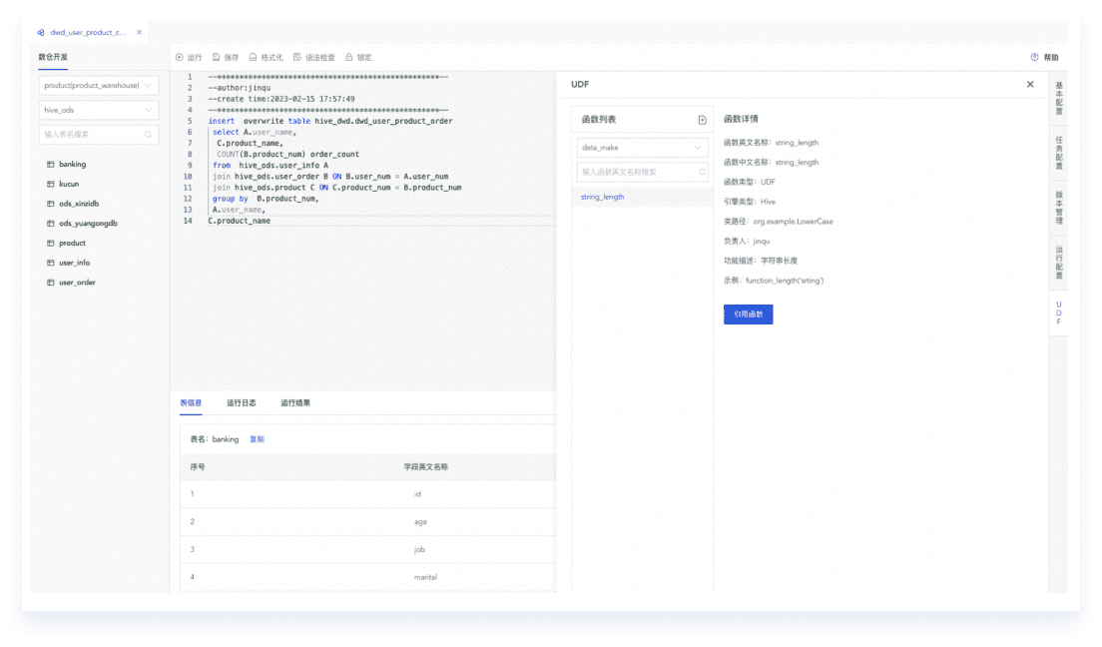
Task: Switch to the 运行日志 tab
Action: pyautogui.click(x=241, y=403)
